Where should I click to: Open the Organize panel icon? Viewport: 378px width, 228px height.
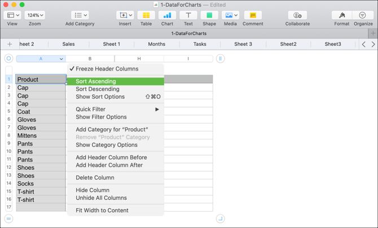point(363,15)
